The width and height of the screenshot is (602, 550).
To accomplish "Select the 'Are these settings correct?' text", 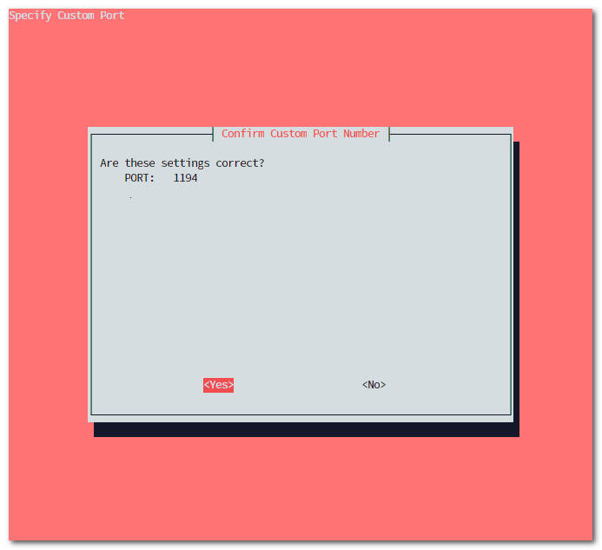I will 182,163.
